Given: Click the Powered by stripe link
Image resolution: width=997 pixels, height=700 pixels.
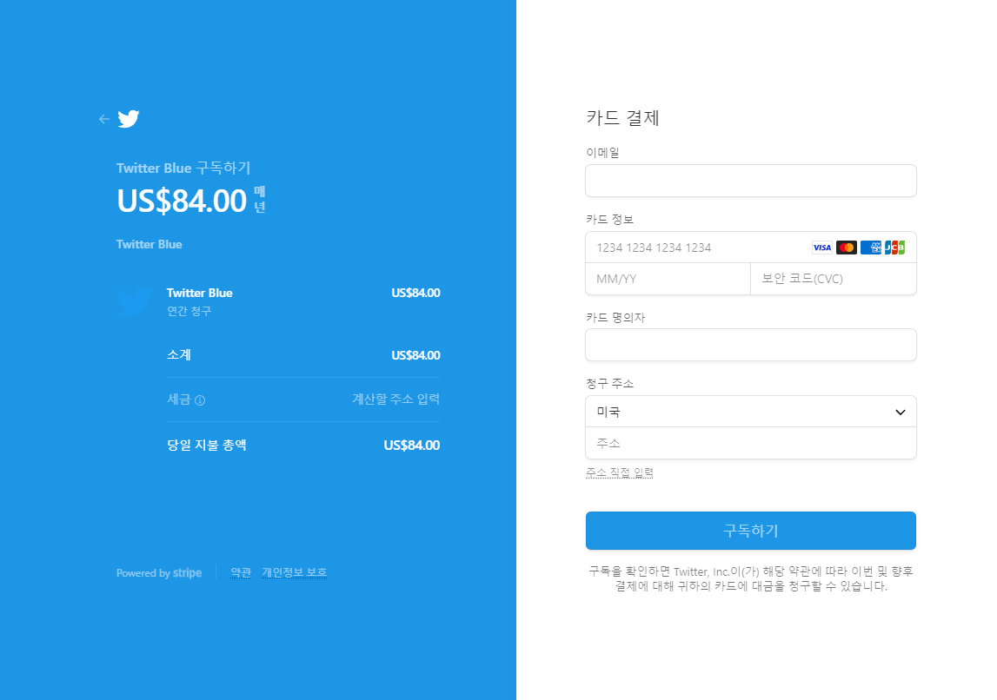Looking at the screenshot, I should click(159, 573).
